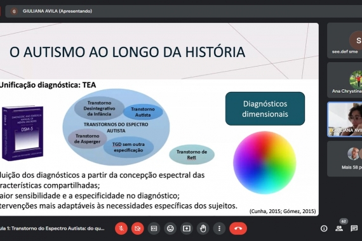
Task: Click the meeting title Aula 1 text
Action: coord(52,228)
